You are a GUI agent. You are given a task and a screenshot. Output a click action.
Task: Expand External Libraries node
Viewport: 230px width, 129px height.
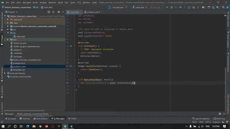tap(5, 73)
